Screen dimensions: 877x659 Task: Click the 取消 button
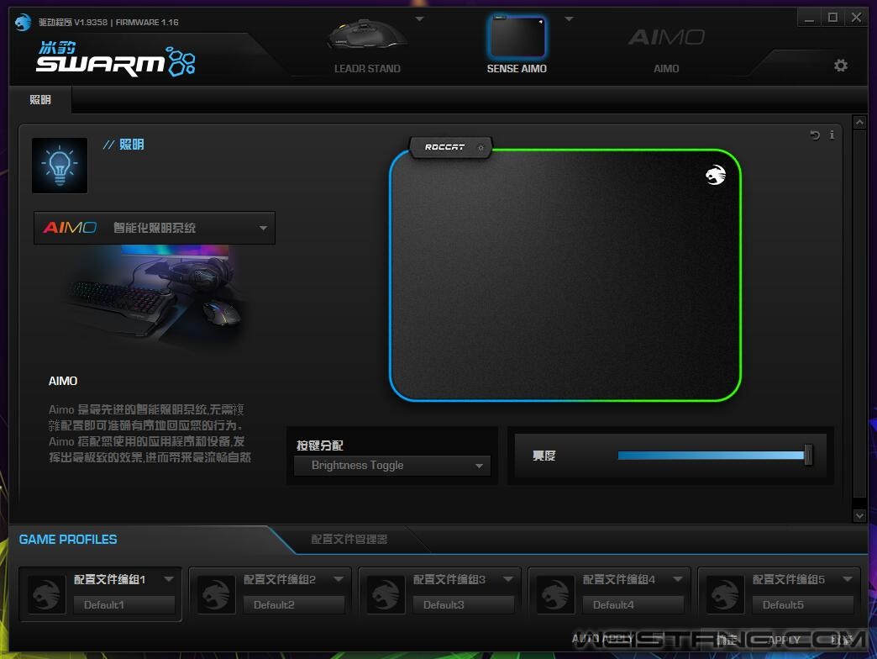(841, 640)
